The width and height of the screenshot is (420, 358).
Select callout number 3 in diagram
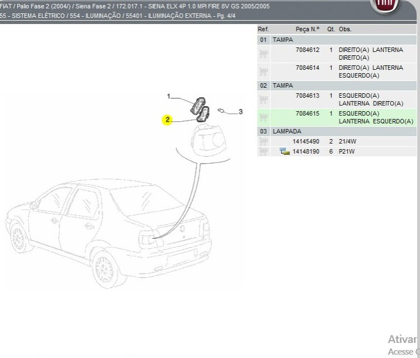click(x=241, y=112)
